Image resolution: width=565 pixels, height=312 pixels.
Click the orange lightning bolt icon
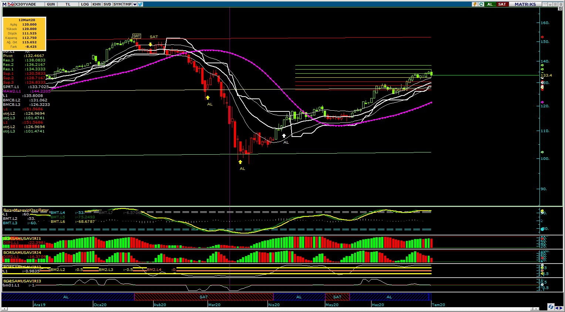tap(475, 4)
